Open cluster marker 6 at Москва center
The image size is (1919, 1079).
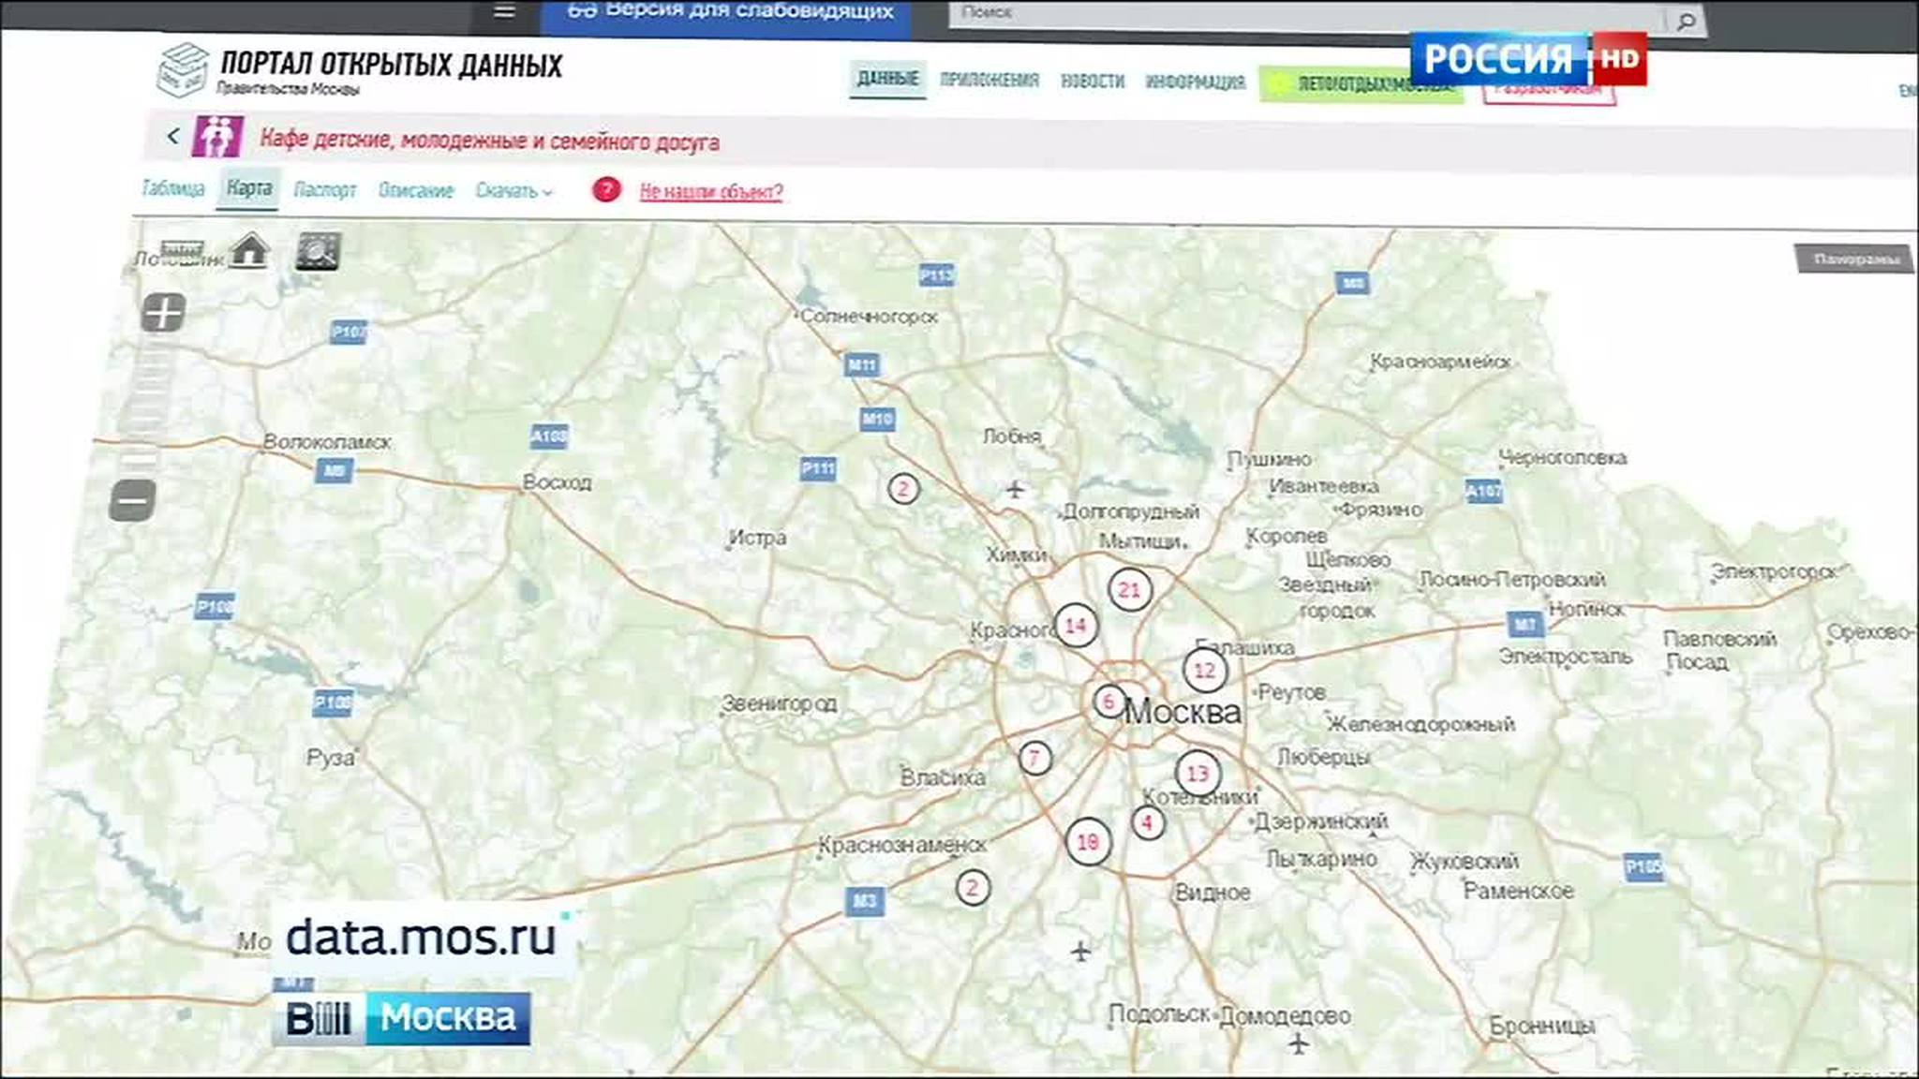pyautogui.click(x=1108, y=702)
